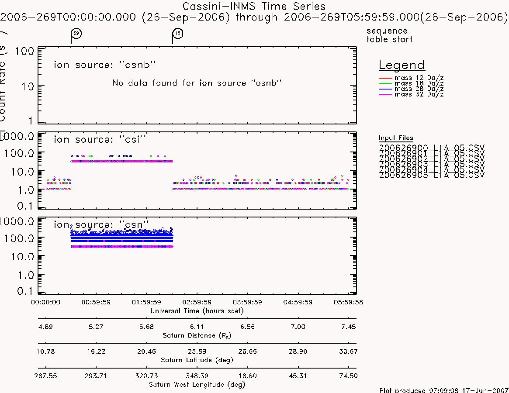This screenshot has width=509, height=393.
Task: Select input file 200626900_L1A_05.CSV
Action: (432, 148)
